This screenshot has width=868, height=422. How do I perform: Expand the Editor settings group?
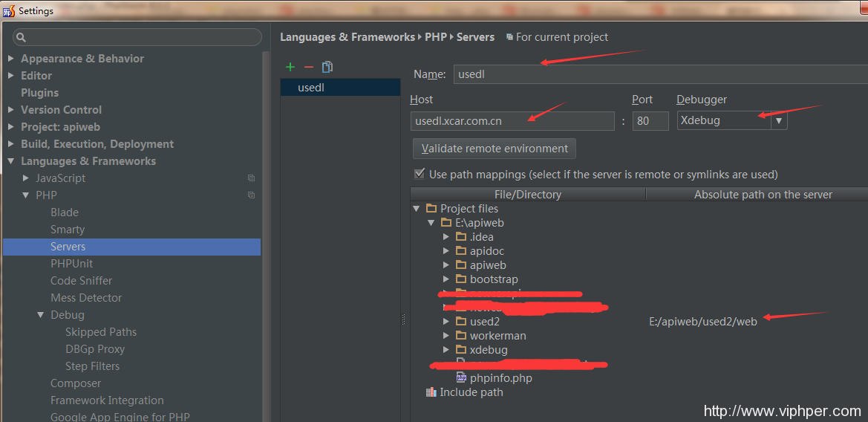pos(11,75)
